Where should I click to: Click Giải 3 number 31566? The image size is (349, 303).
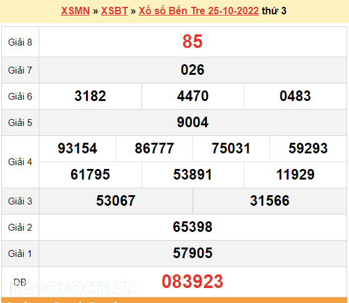click(x=270, y=201)
